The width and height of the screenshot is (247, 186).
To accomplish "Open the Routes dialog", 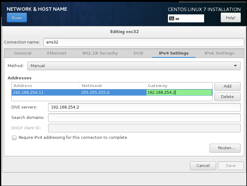I will coord(225,148).
